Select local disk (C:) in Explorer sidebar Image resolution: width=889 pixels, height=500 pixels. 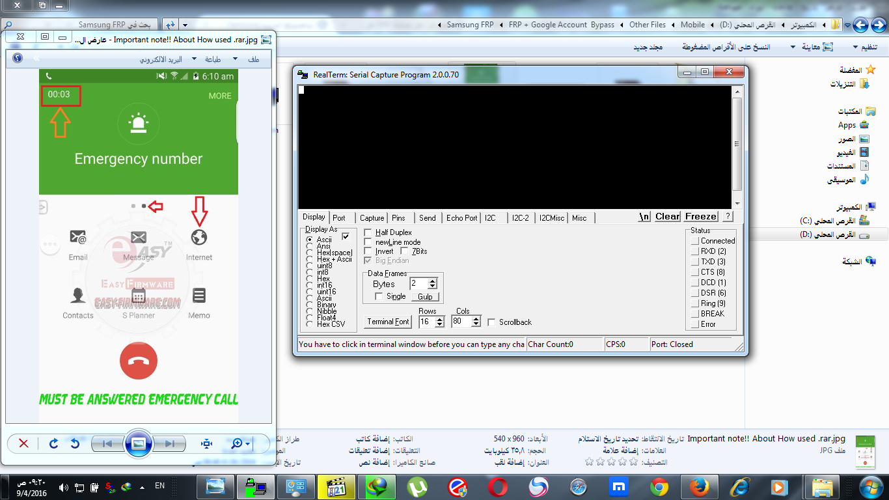click(835, 221)
